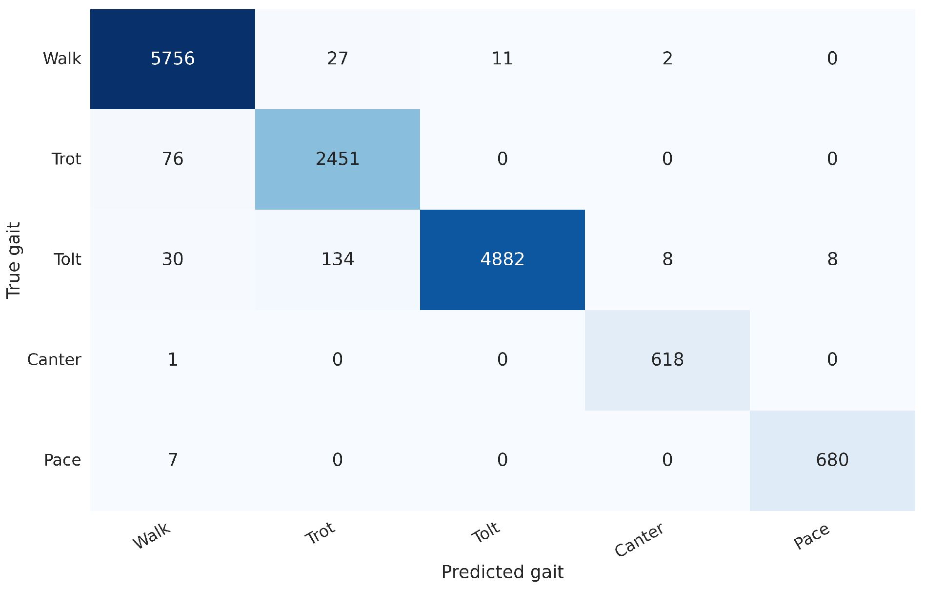
Task: Click the "Predicted gait" x-axis title
Action: click(503, 572)
